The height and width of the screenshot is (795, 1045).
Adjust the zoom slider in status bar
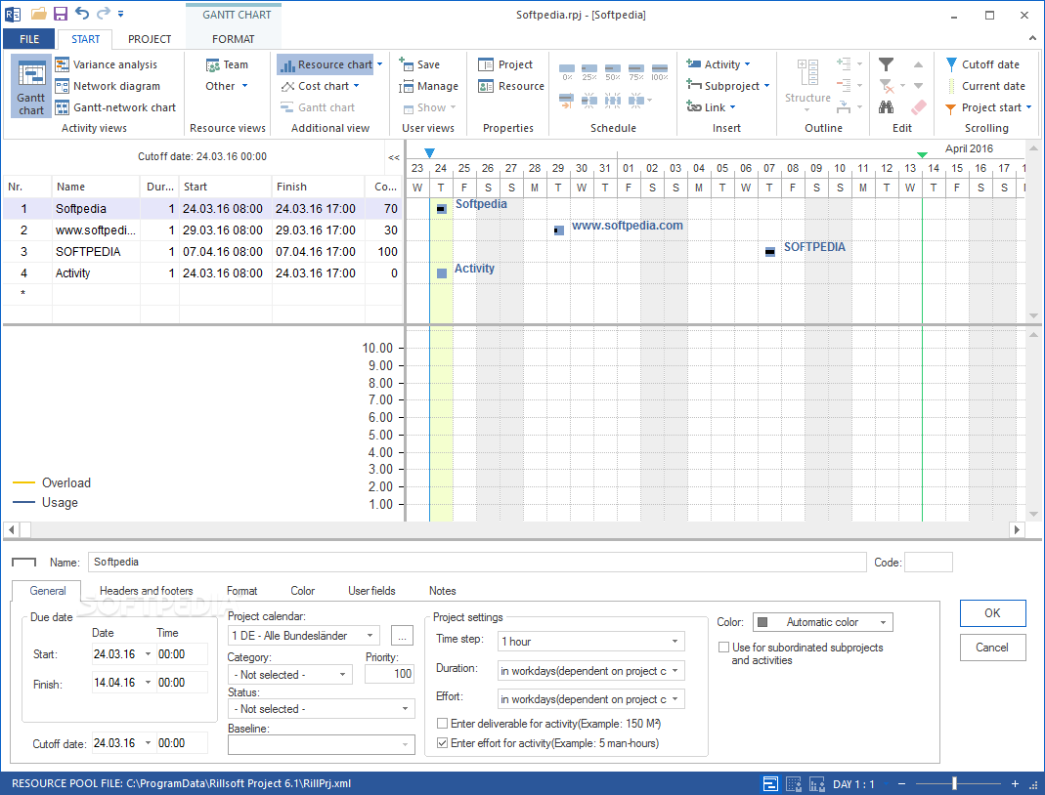tap(955, 783)
